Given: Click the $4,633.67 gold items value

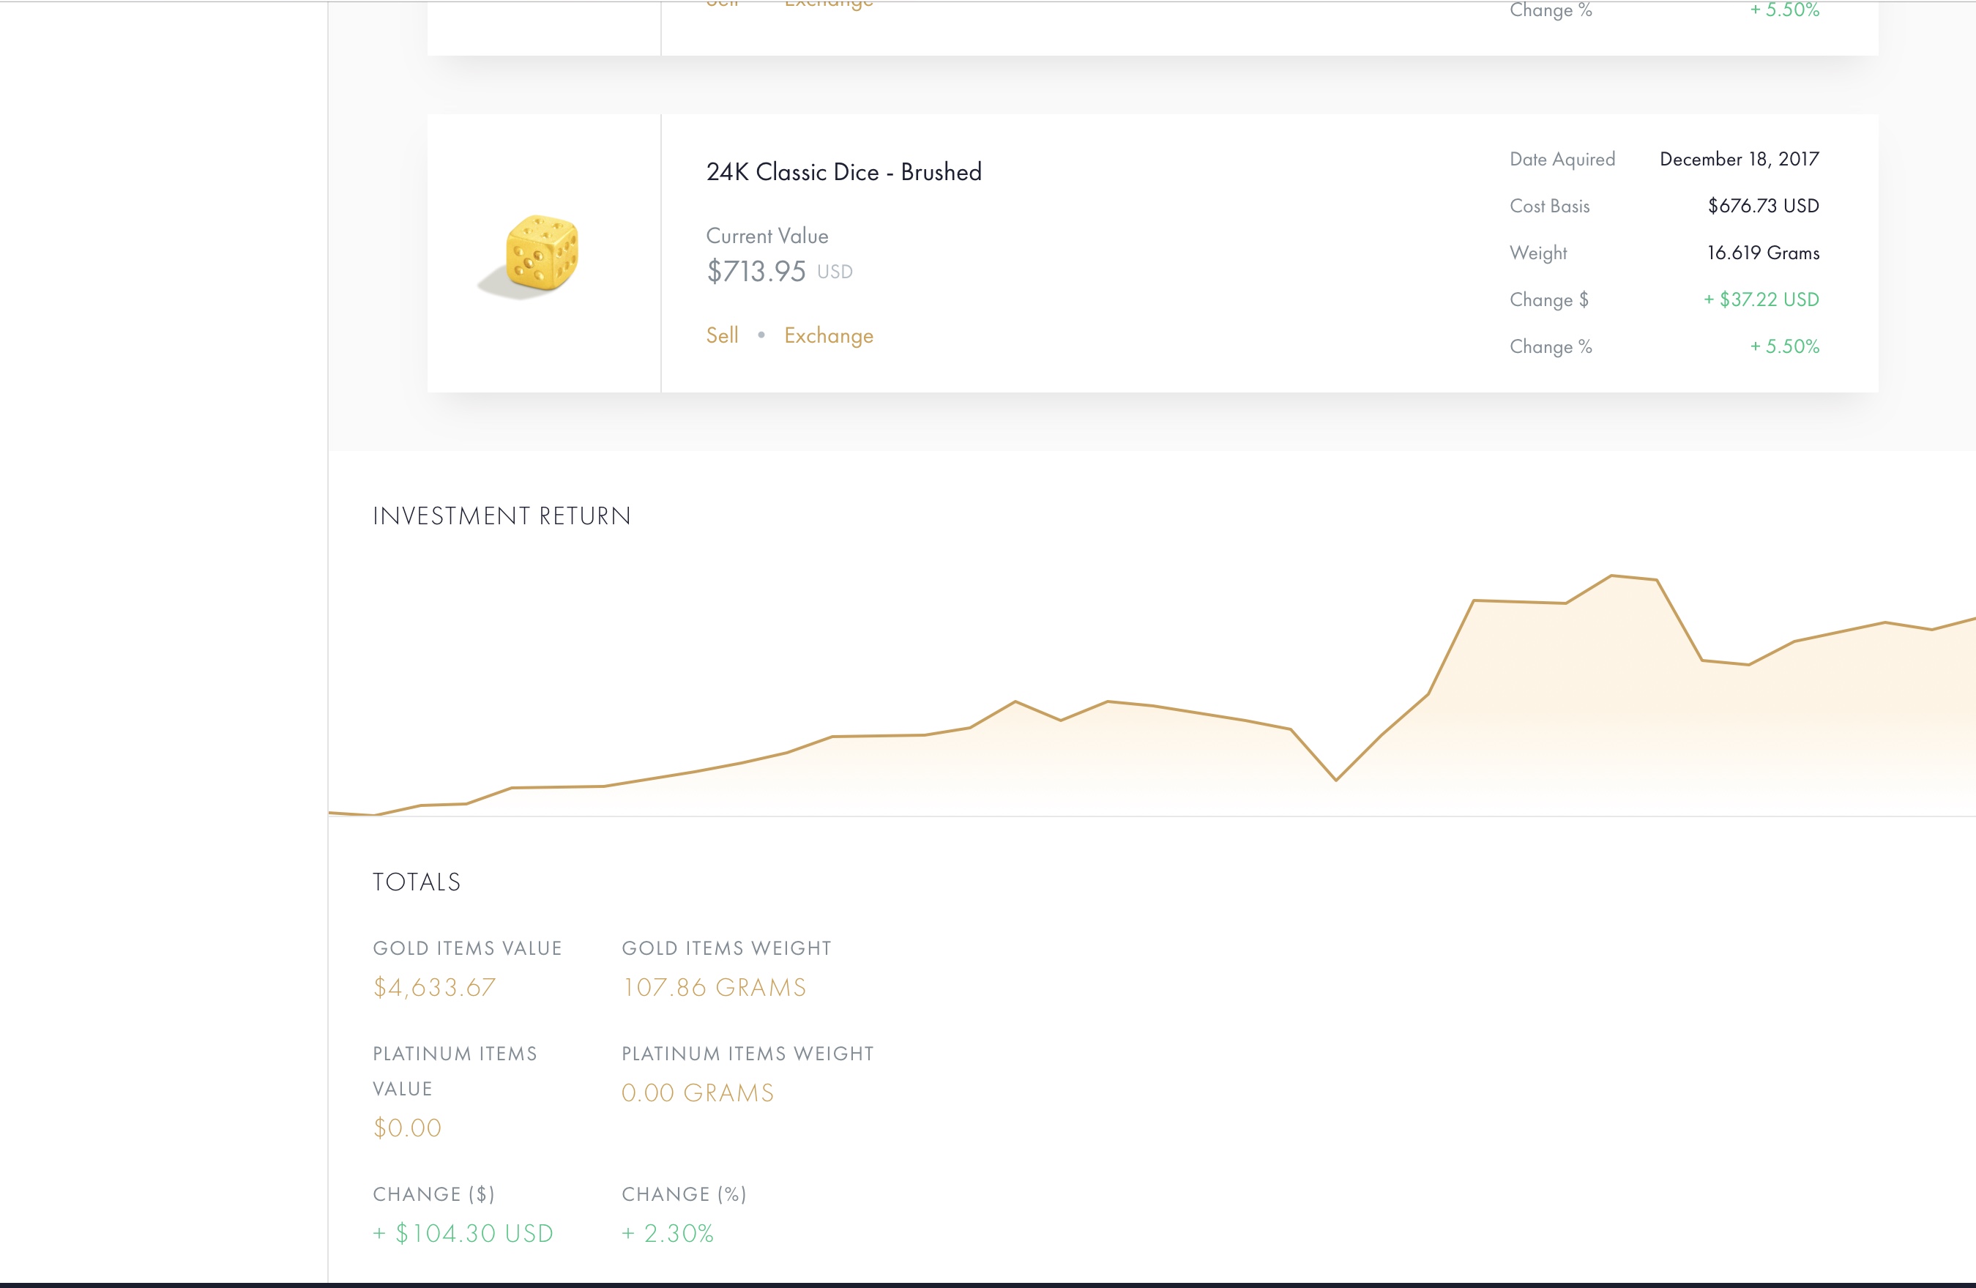Looking at the screenshot, I should (x=434, y=987).
